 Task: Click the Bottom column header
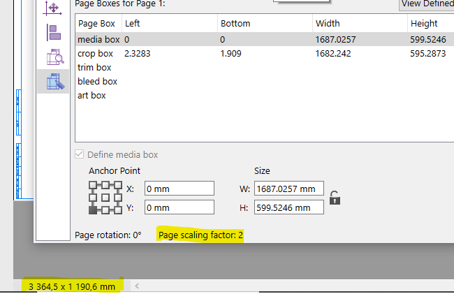[x=265, y=24]
